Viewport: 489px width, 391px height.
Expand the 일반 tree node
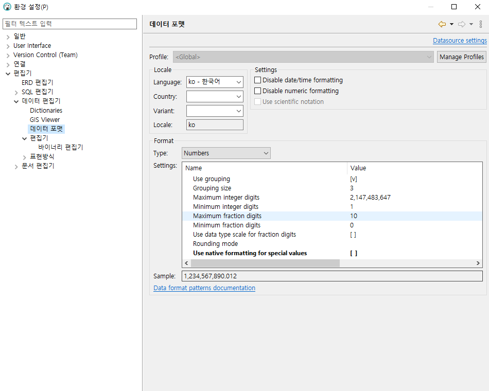click(x=8, y=37)
